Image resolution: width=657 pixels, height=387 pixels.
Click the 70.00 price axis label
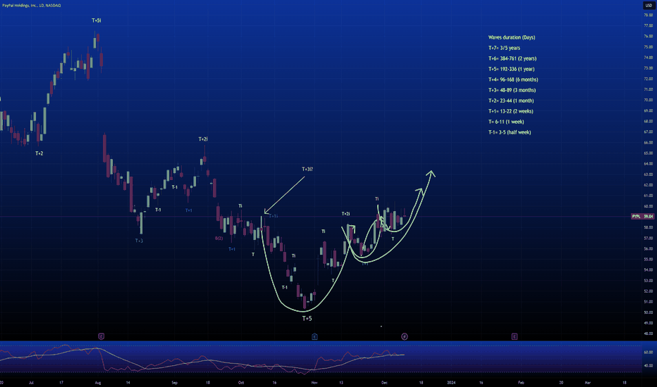coord(649,100)
